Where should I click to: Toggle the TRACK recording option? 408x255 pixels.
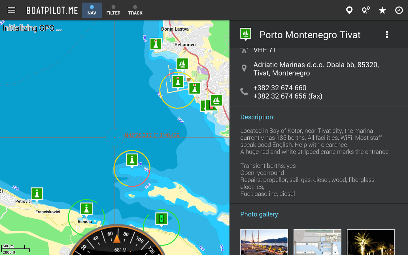[135, 10]
